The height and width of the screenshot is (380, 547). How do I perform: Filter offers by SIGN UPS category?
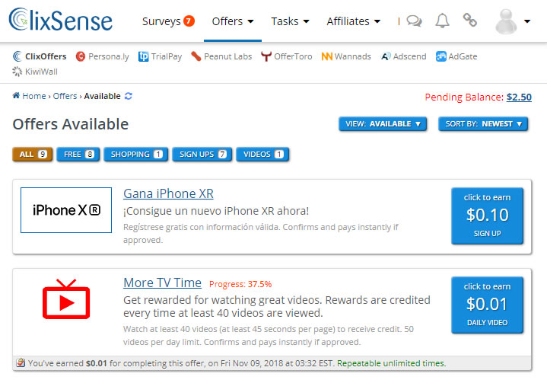pyautogui.click(x=202, y=155)
